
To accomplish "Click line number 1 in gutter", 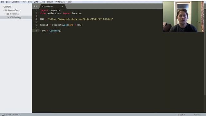I will [x=36, y=10].
